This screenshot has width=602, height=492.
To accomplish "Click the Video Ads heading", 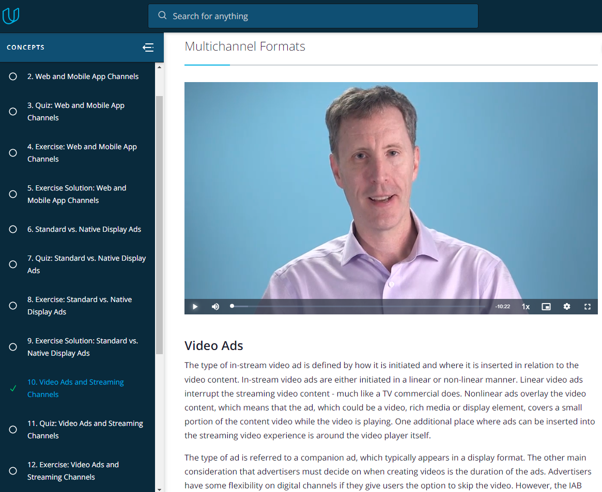I will click(214, 345).
